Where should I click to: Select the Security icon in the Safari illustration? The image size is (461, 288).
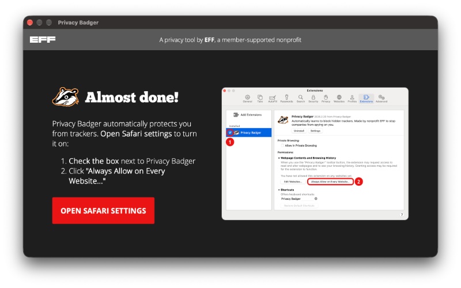click(x=313, y=98)
